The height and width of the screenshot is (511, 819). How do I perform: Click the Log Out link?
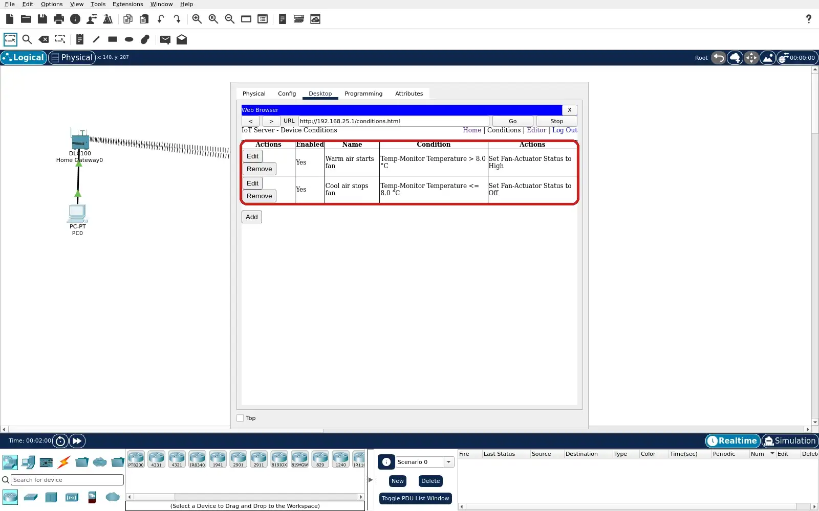[x=565, y=130]
